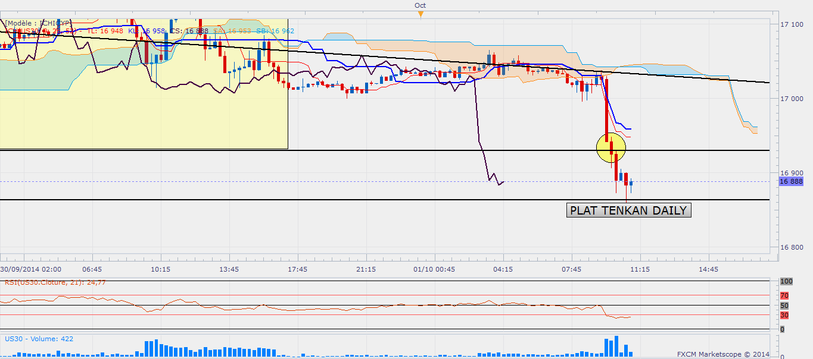Click the 30/09/2014 02:00 time axis label
The image size is (813, 359).
pyautogui.click(x=31, y=269)
